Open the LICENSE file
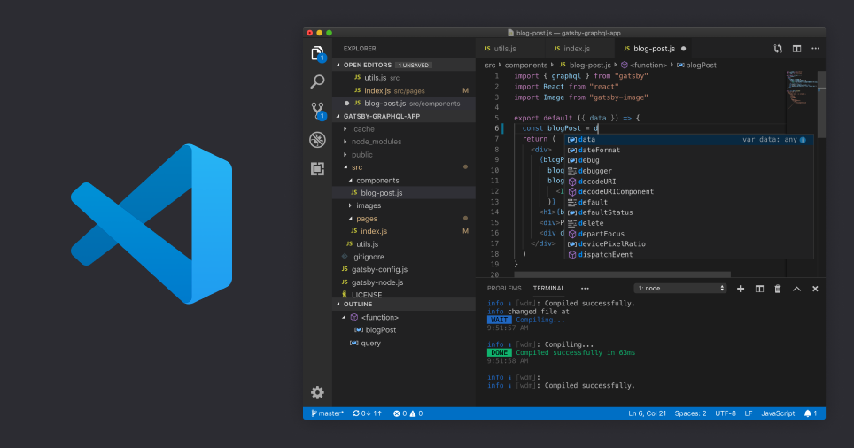 tap(404, 295)
